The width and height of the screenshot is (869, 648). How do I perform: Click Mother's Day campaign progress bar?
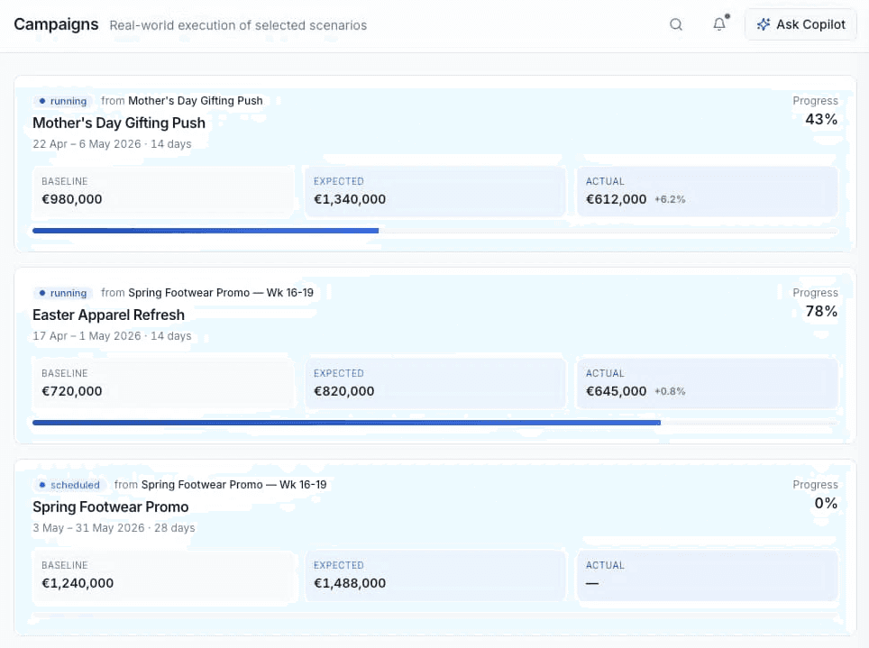(434, 231)
